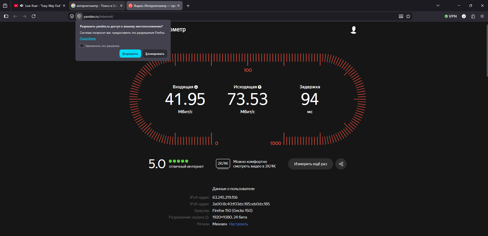Screen dimensions: 488x236
Task: Toggle the sidebar button in toolbar
Action: pyautogui.click(x=6, y=16)
